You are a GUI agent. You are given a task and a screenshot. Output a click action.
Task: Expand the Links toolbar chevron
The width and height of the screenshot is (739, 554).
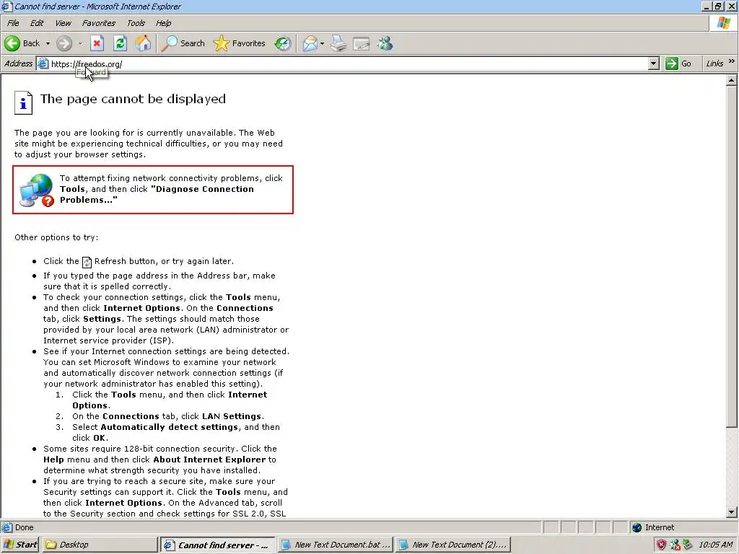coord(732,61)
